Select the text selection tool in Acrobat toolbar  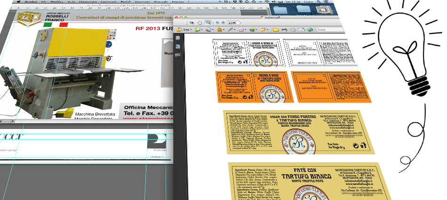pos(192,23)
